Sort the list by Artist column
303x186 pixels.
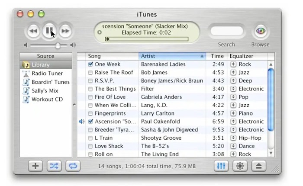[x=169, y=56]
